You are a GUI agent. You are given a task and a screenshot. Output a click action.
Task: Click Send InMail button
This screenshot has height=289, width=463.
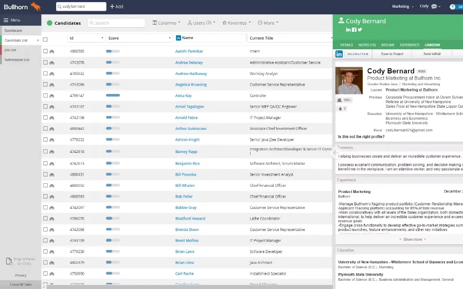tap(432, 54)
